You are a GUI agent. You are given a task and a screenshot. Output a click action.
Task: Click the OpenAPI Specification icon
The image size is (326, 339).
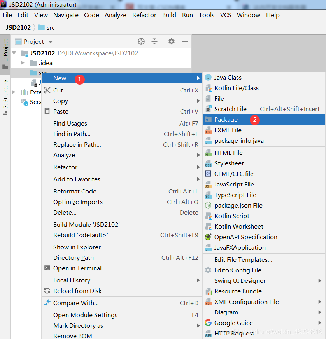pos(208,237)
